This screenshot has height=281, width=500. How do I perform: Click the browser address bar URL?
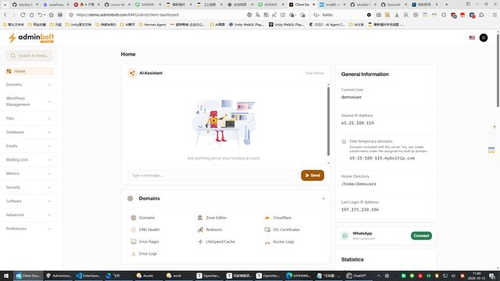click(x=127, y=15)
